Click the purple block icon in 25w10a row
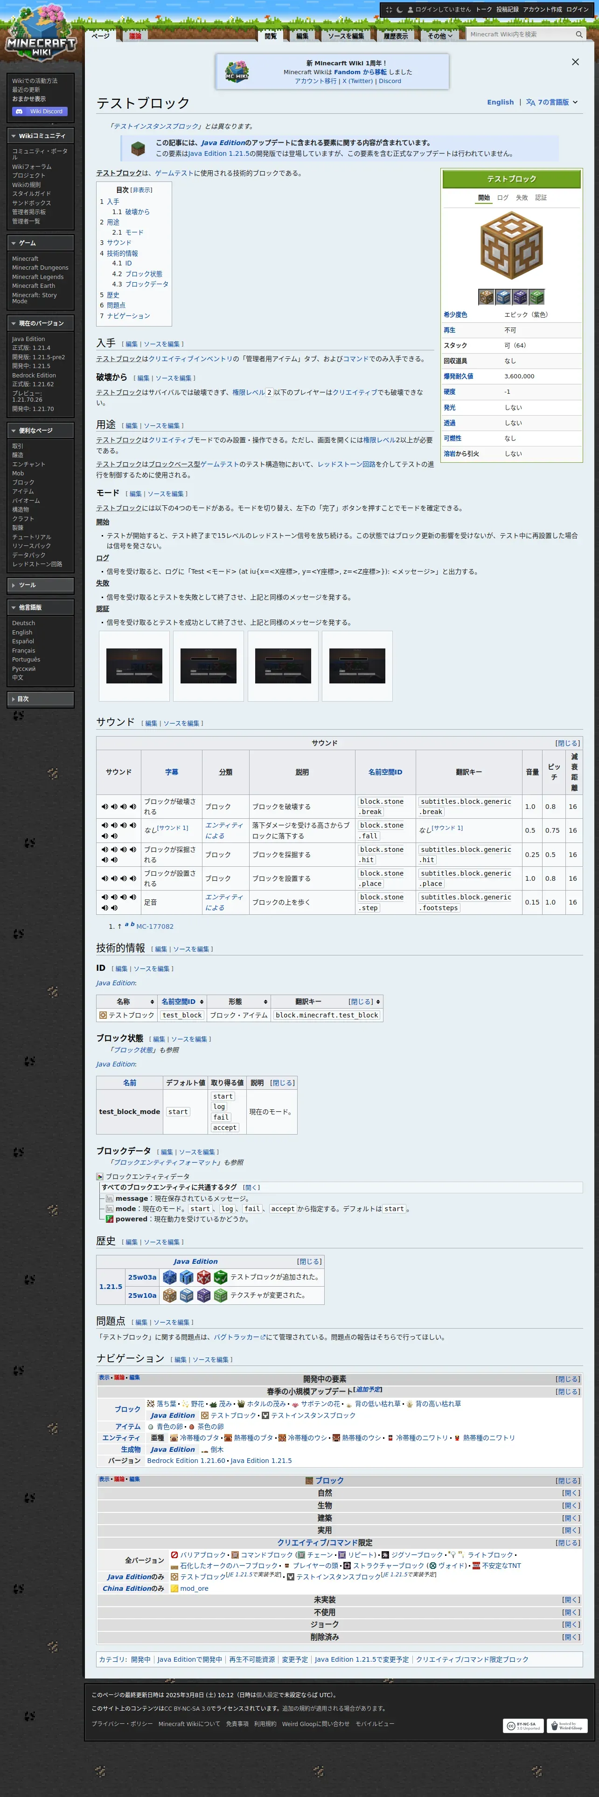The width and height of the screenshot is (599, 1797). [x=203, y=1295]
